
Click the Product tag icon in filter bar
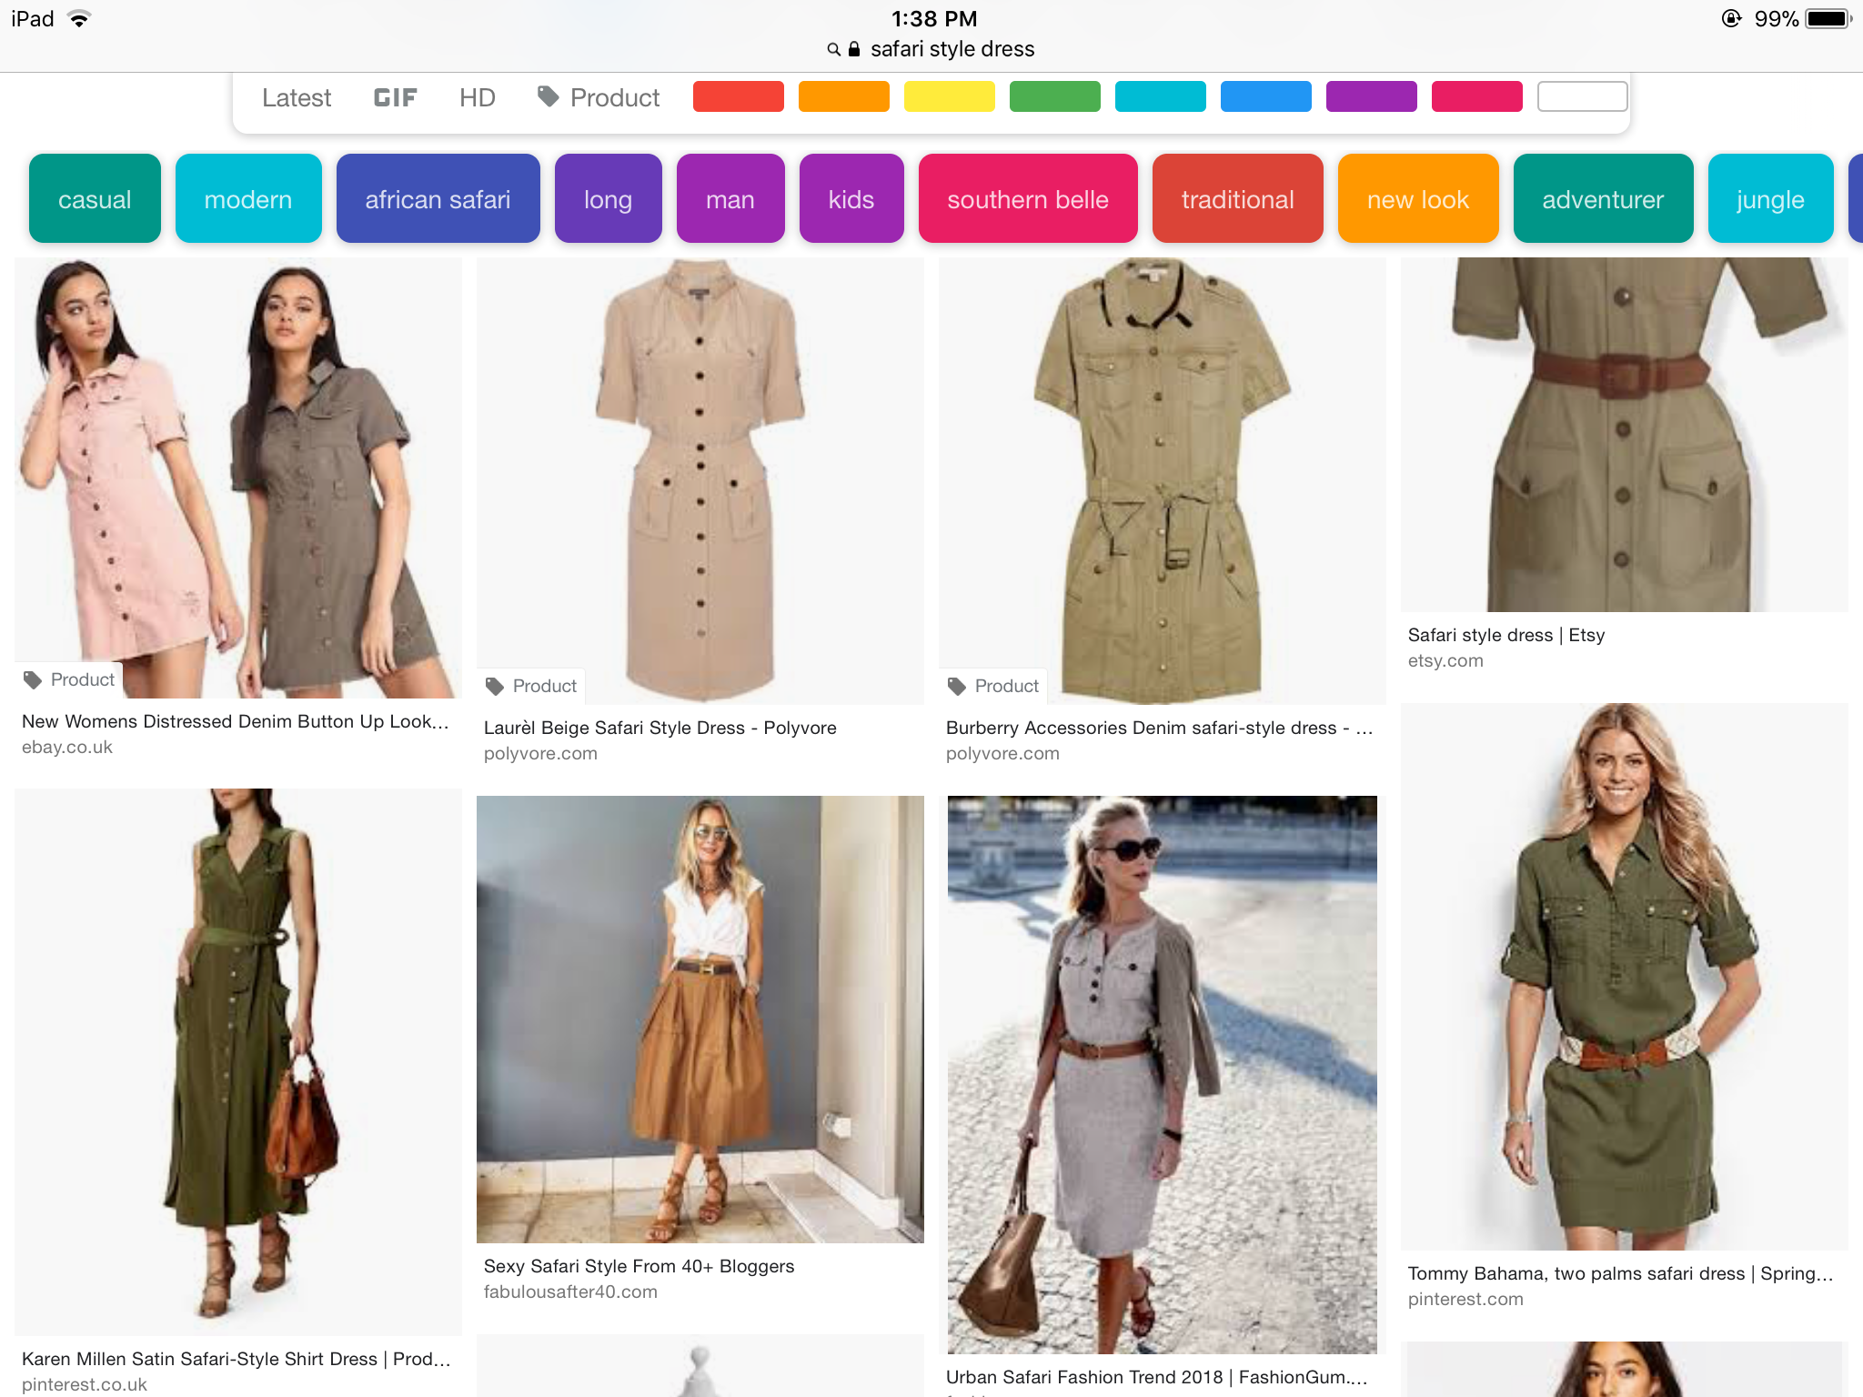tap(548, 96)
